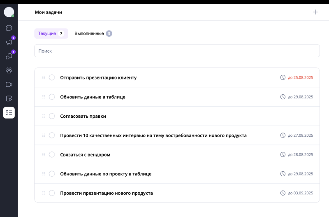This screenshot has width=329, height=217.
Task: Focus the 'Поиск' search field
Action: point(177,51)
